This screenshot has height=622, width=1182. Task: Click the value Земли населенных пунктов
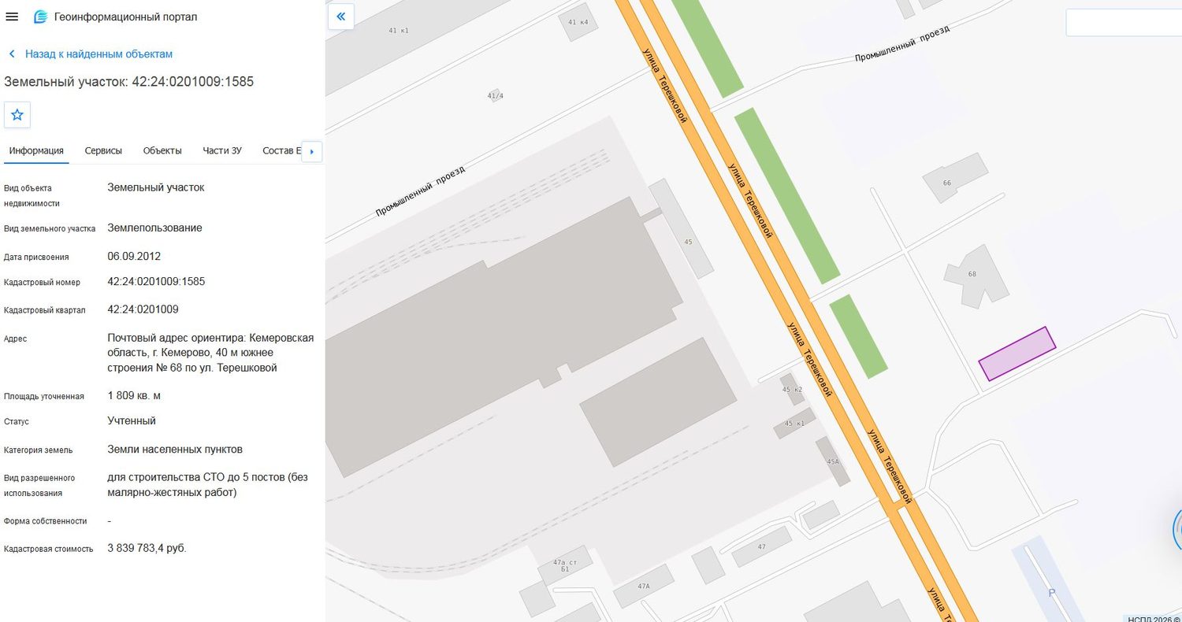tap(175, 450)
